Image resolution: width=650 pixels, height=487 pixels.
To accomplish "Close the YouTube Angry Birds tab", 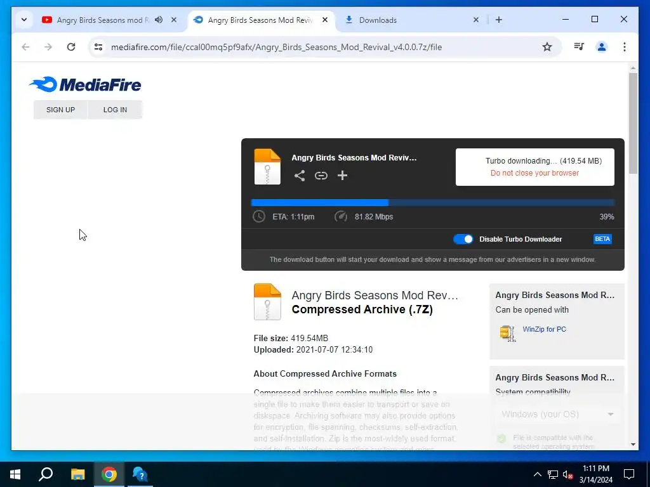I will (x=174, y=20).
